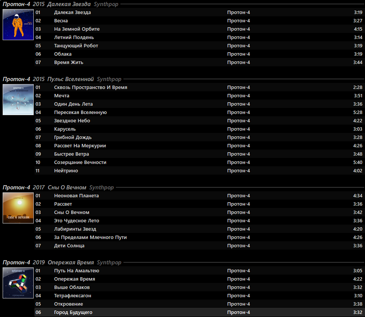Collapse the 2015 Далекая Звезда group header
The height and width of the screenshot is (317, 365).
coord(61,4)
